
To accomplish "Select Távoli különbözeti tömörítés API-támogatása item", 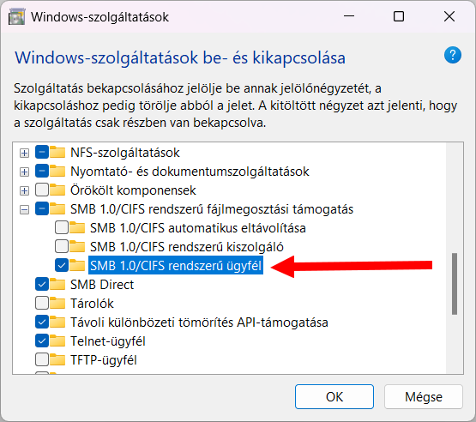I will tap(199, 323).
